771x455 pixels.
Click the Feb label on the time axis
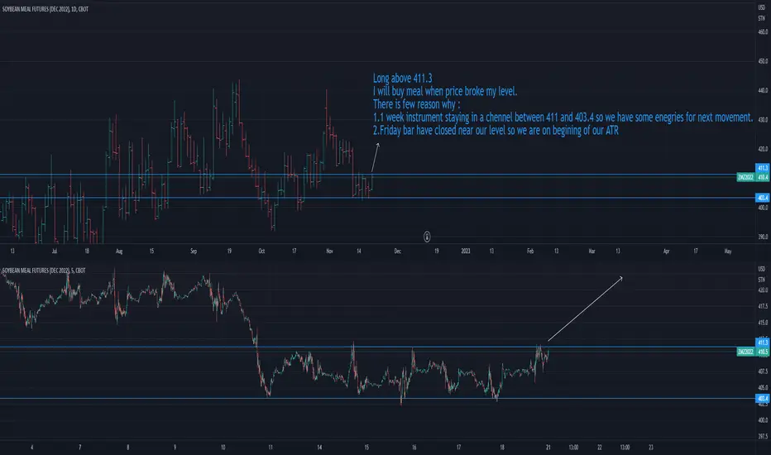pos(530,251)
